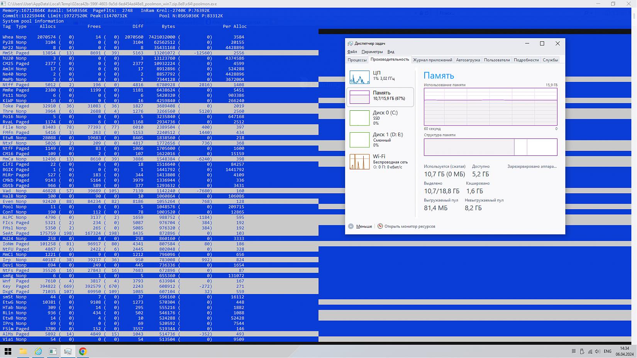637x358 pixels.
Task: Click the safely remove USB tray icon
Action: click(x=582, y=351)
